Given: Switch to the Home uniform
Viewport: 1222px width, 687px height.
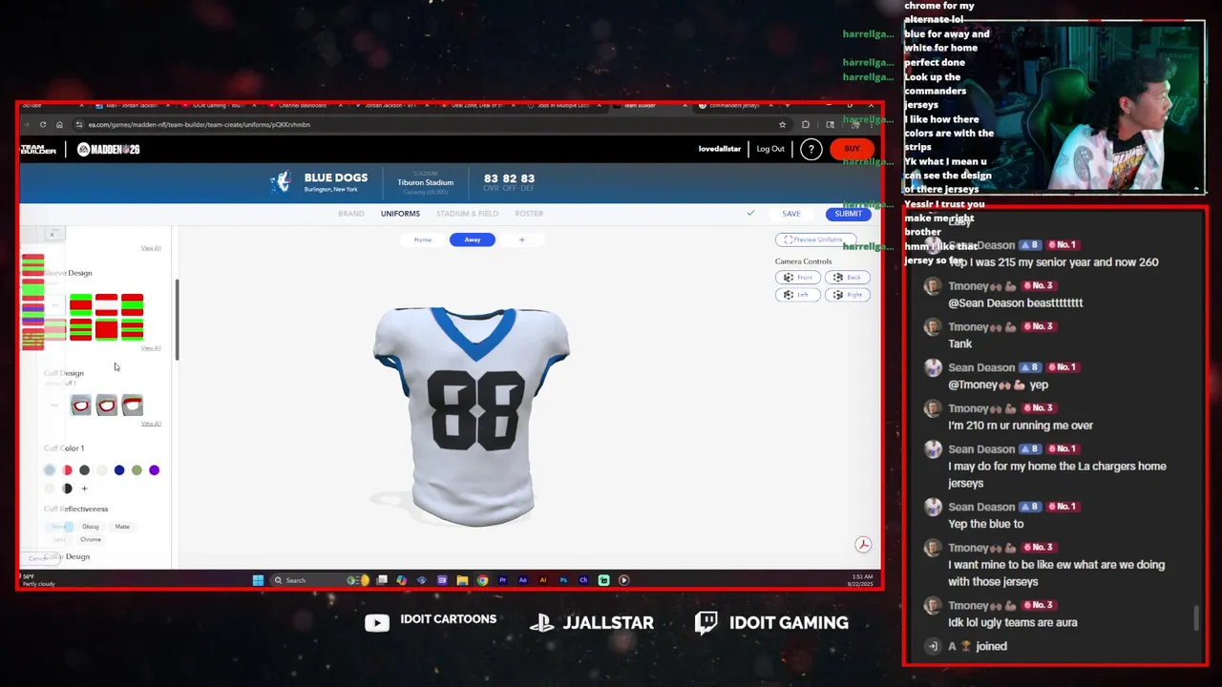Looking at the screenshot, I should click(422, 239).
